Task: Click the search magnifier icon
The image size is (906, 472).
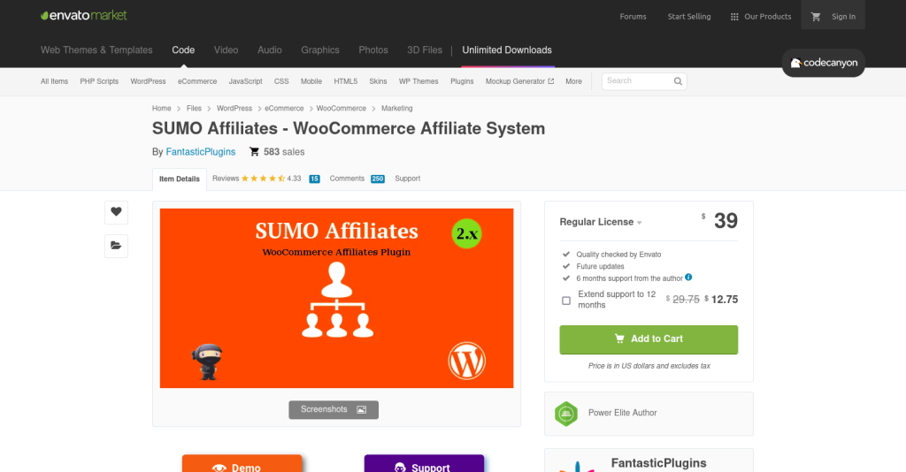Action: (x=678, y=81)
